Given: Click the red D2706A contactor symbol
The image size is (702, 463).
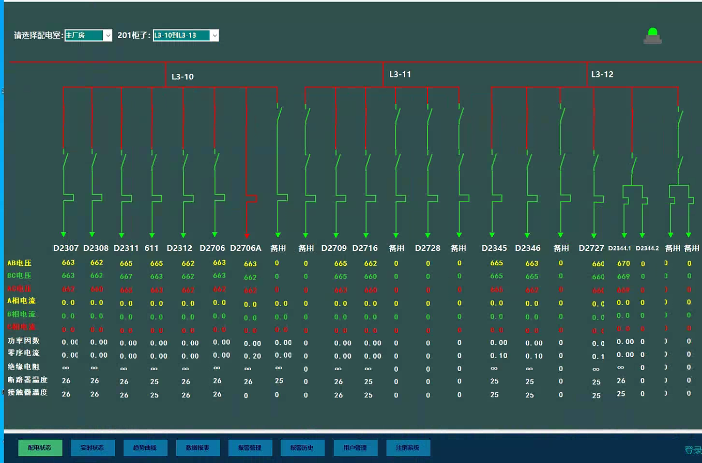Looking at the screenshot, I should click(251, 199).
